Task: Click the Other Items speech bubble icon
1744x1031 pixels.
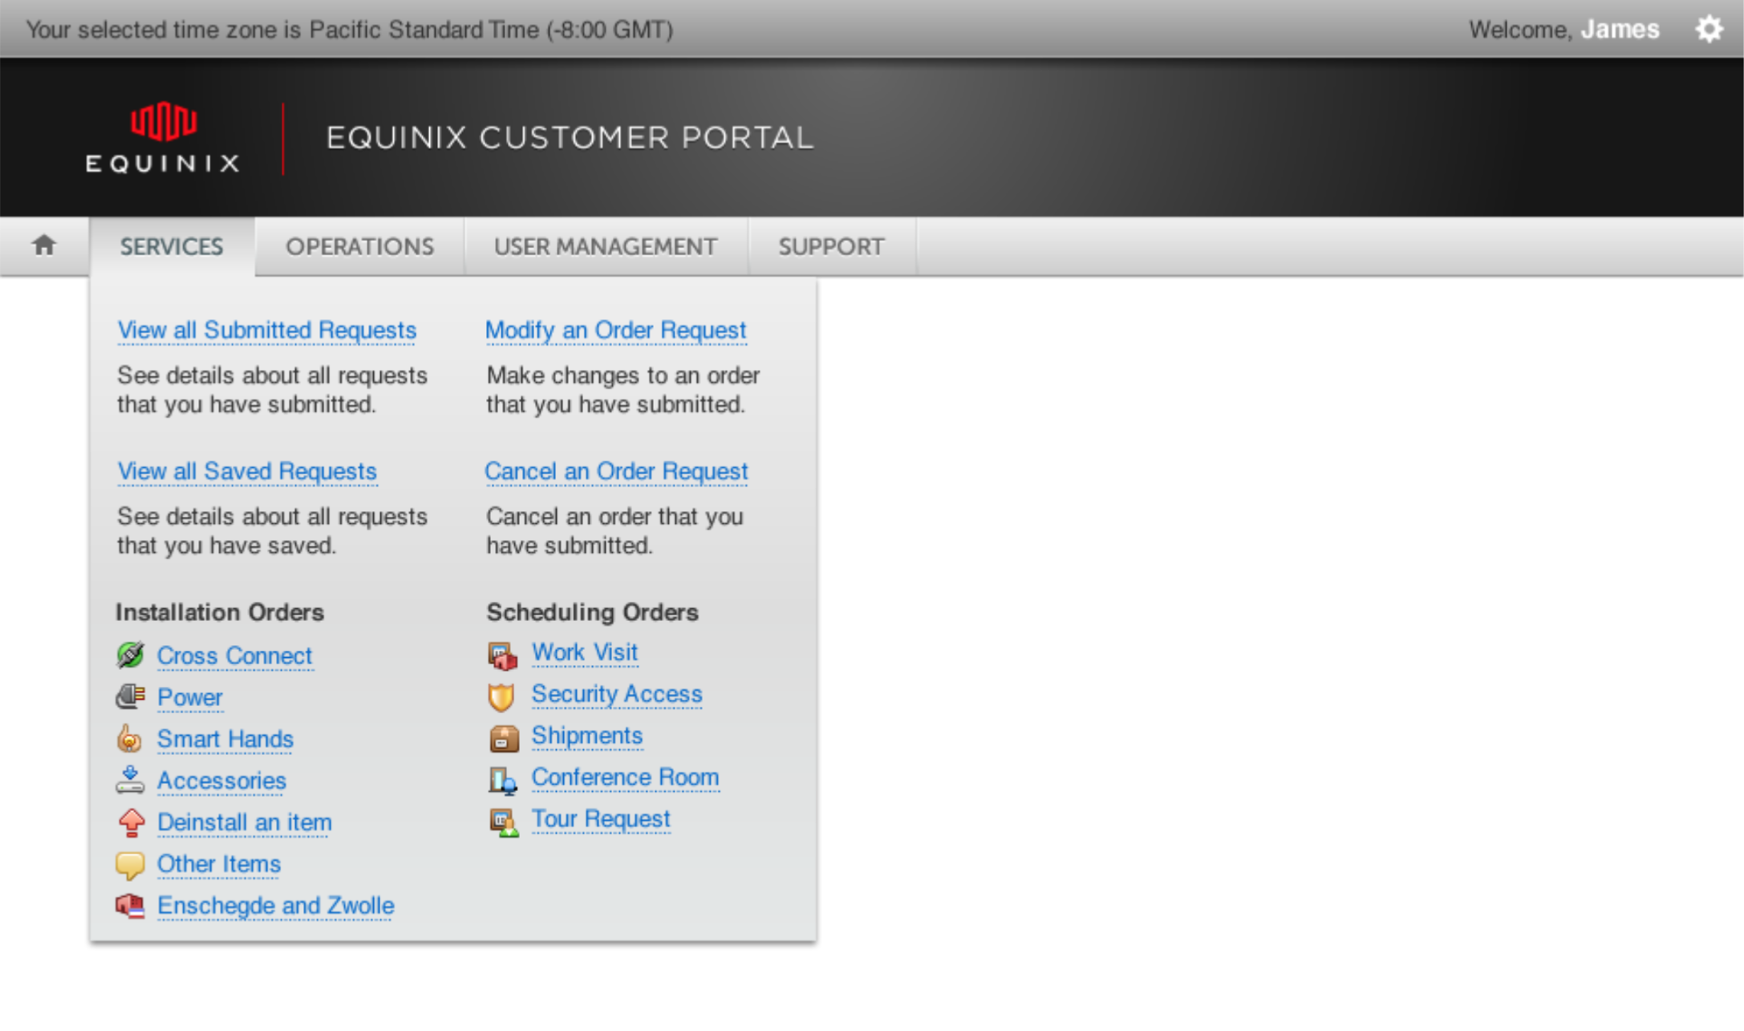Action: pyautogui.click(x=130, y=865)
